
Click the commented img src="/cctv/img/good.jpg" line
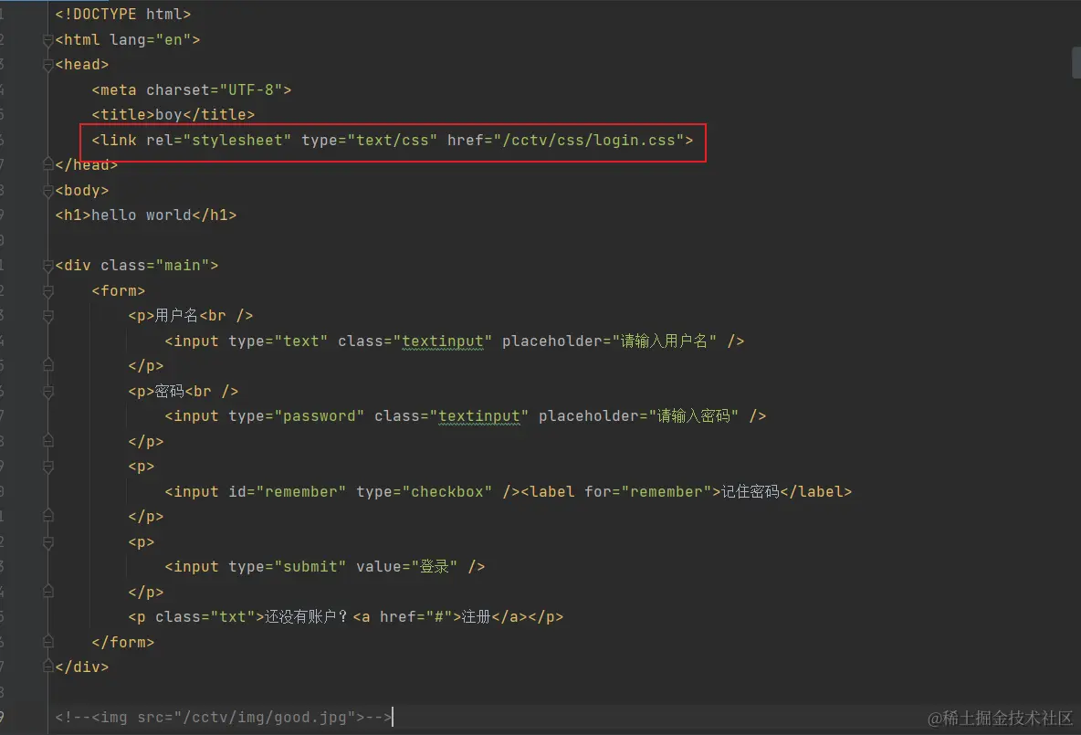(224, 717)
